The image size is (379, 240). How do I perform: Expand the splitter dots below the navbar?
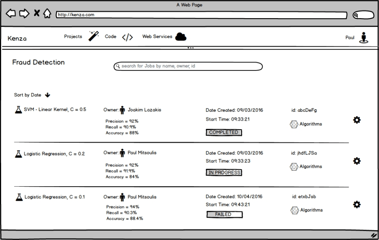tap(190, 48)
